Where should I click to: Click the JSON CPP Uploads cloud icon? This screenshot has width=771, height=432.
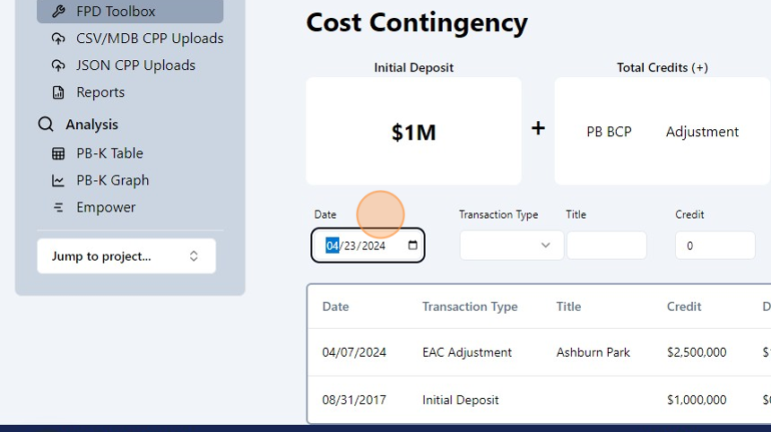tap(58, 65)
